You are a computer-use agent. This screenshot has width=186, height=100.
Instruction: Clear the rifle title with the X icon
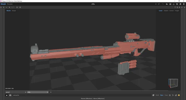[156, 4]
